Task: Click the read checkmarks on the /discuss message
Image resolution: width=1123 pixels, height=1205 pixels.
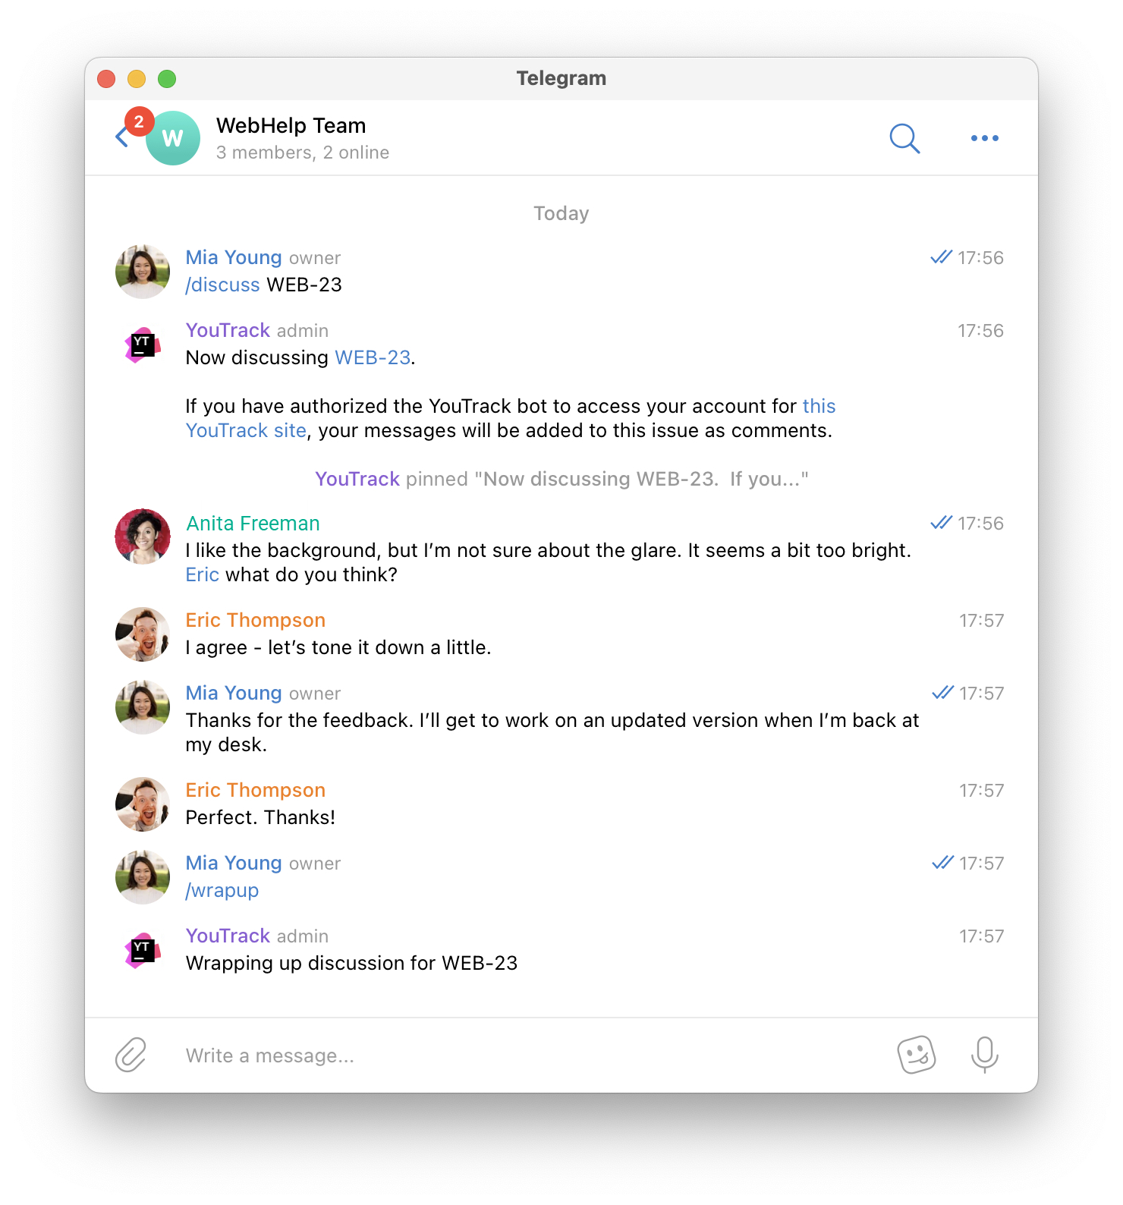Action: 941,257
